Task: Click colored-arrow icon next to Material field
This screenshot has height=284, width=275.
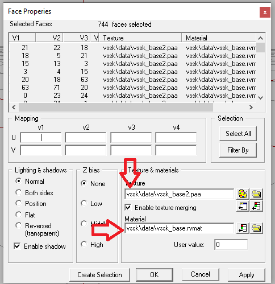Action: point(243,228)
